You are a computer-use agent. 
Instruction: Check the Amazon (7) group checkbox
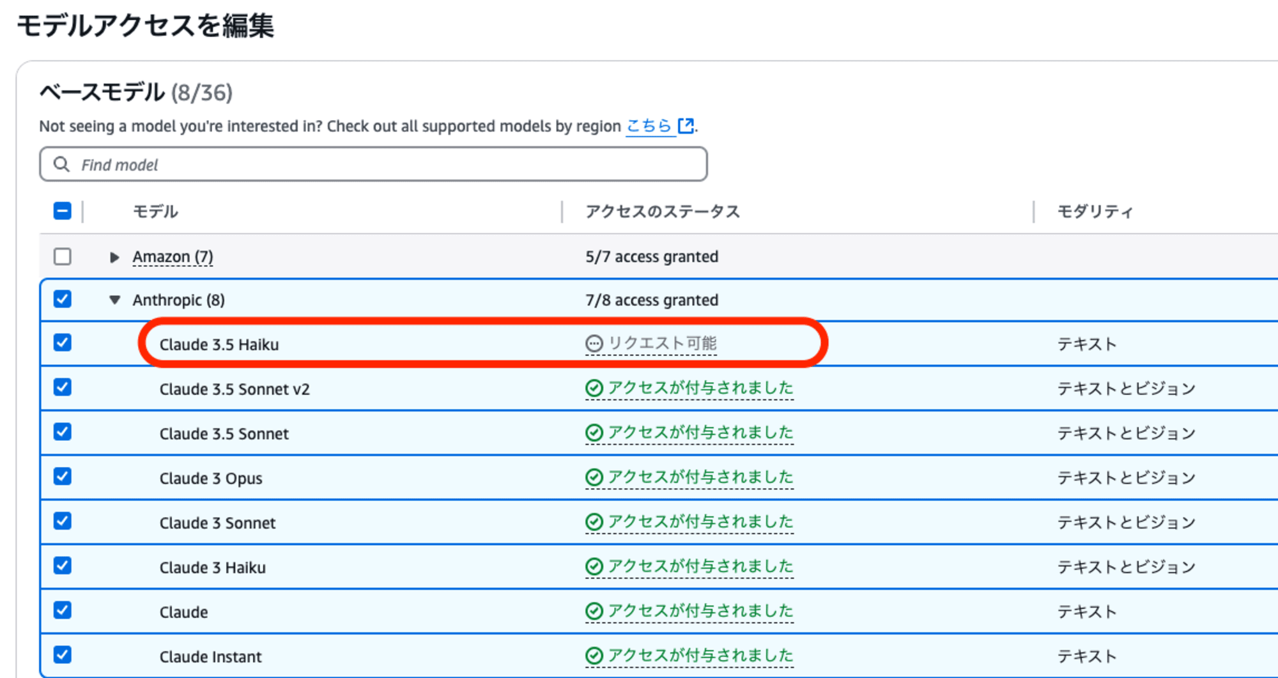63,257
